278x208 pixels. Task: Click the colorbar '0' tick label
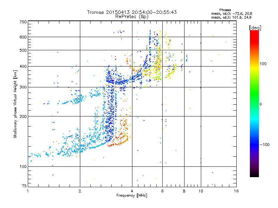(261, 104)
